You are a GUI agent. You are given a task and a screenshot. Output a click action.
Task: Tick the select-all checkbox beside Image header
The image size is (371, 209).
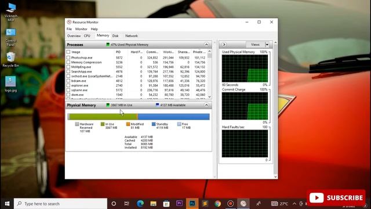coord(68,52)
